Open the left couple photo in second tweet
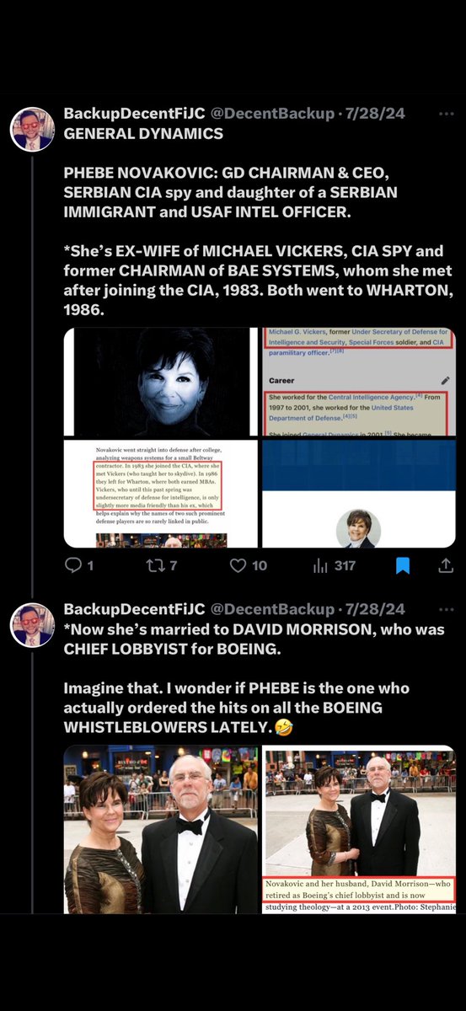 tap(161, 830)
